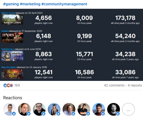The width and height of the screenshot is (143, 120).
Task: Open the Slay the Spire banner thumbnail
Action: click(x=12, y=74)
